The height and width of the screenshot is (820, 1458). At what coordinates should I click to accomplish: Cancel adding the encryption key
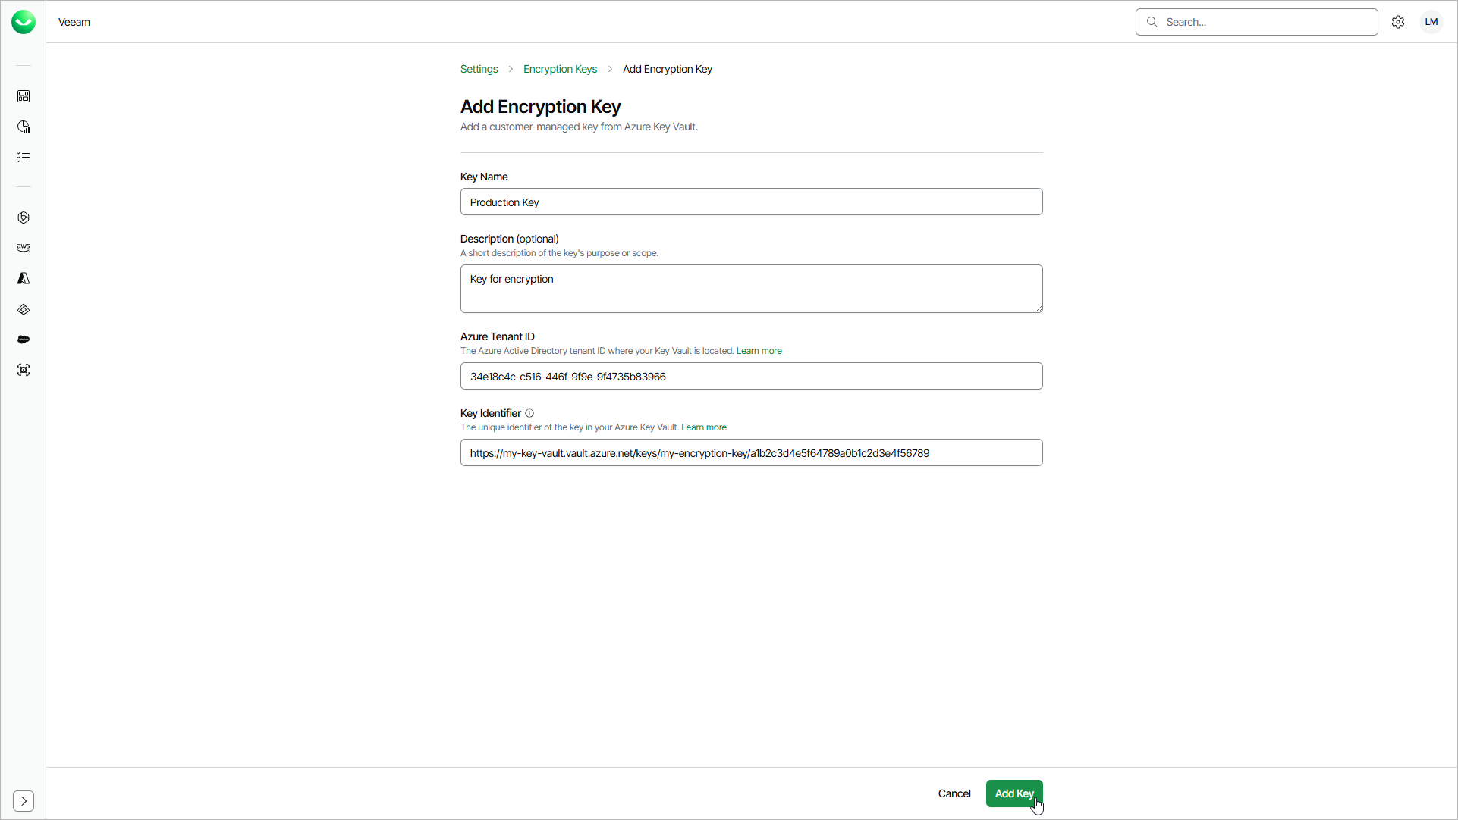(954, 793)
